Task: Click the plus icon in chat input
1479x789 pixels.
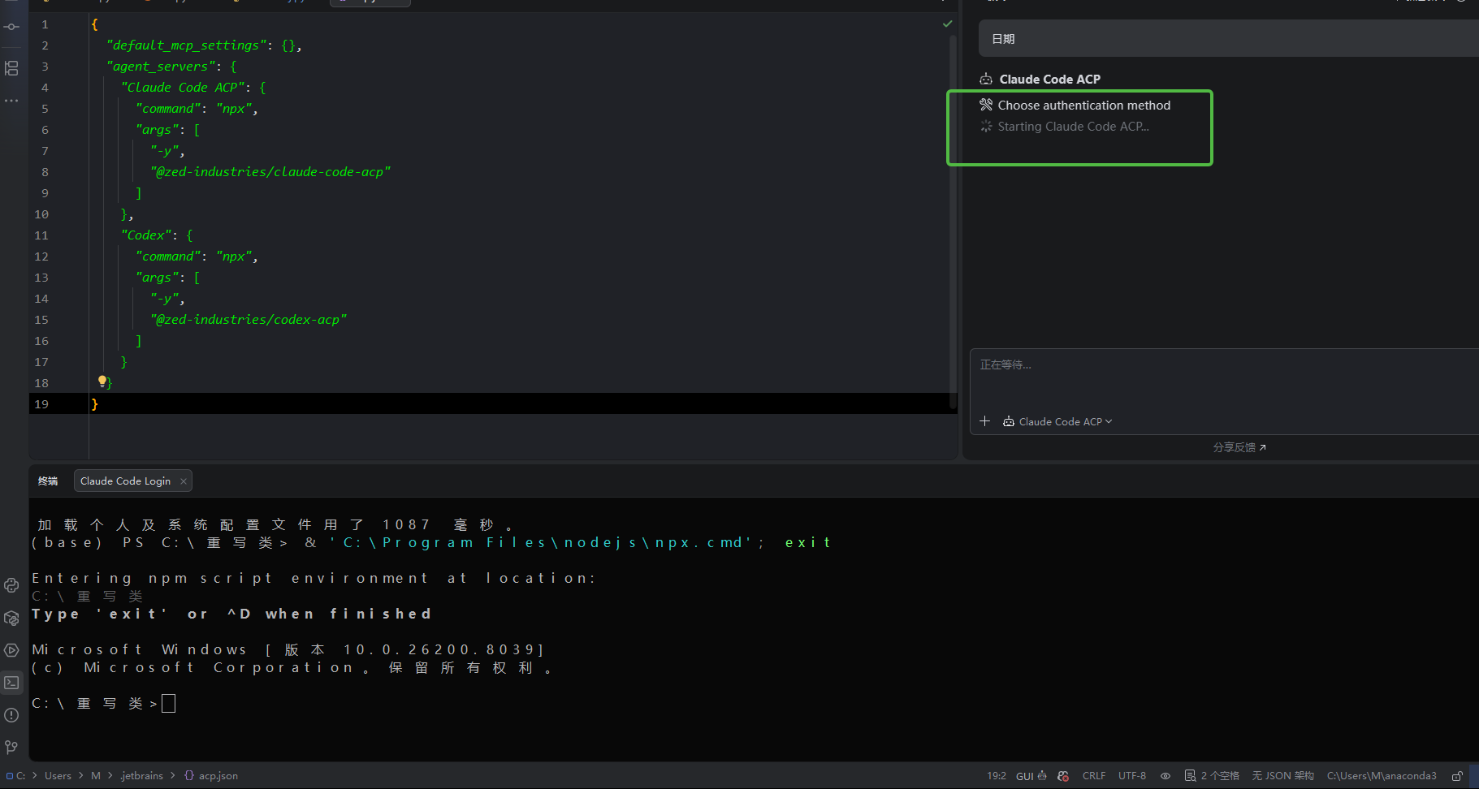Action: [x=985, y=421]
